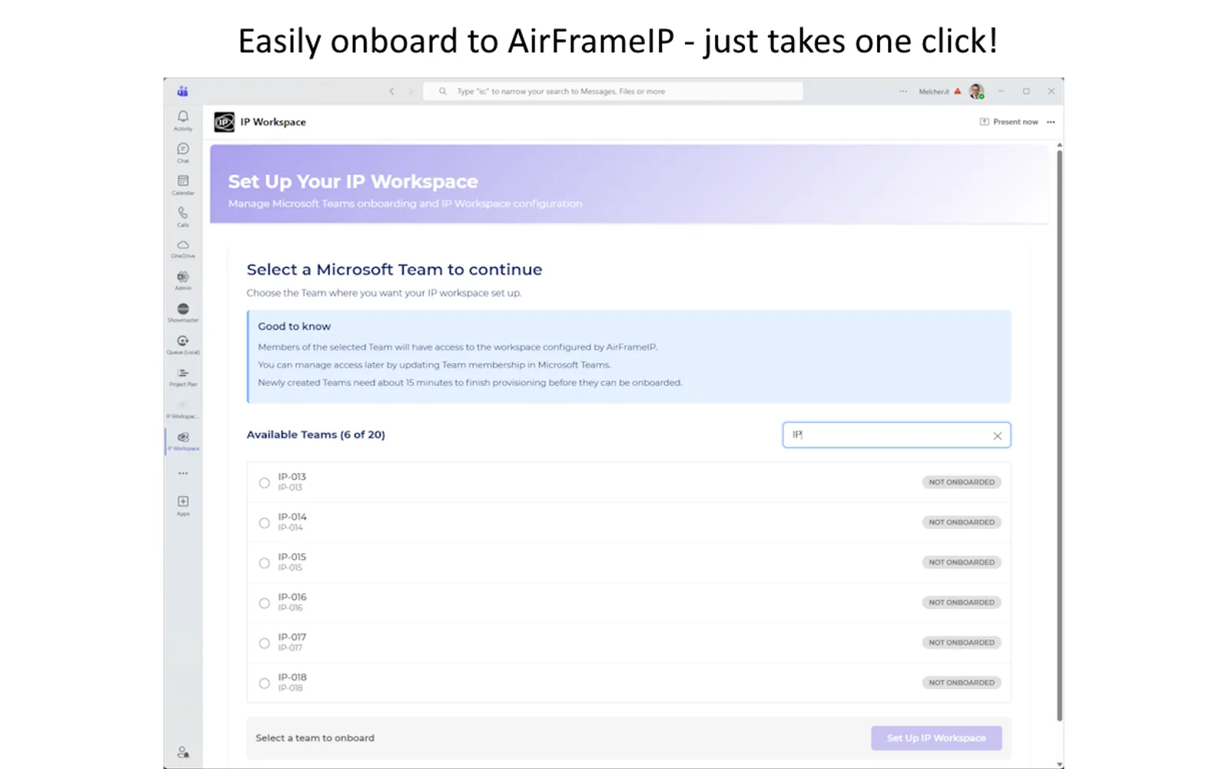Click the page vertical scrollbar
1230x769 pixels.
tap(1059, 434)
